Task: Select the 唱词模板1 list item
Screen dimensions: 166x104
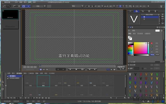Action: click(x=14, y=76)
